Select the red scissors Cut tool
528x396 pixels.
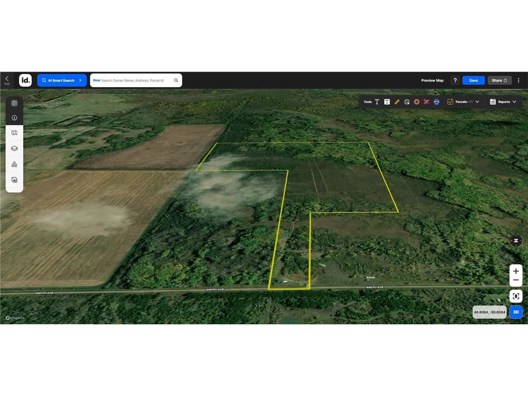(426, 102)
